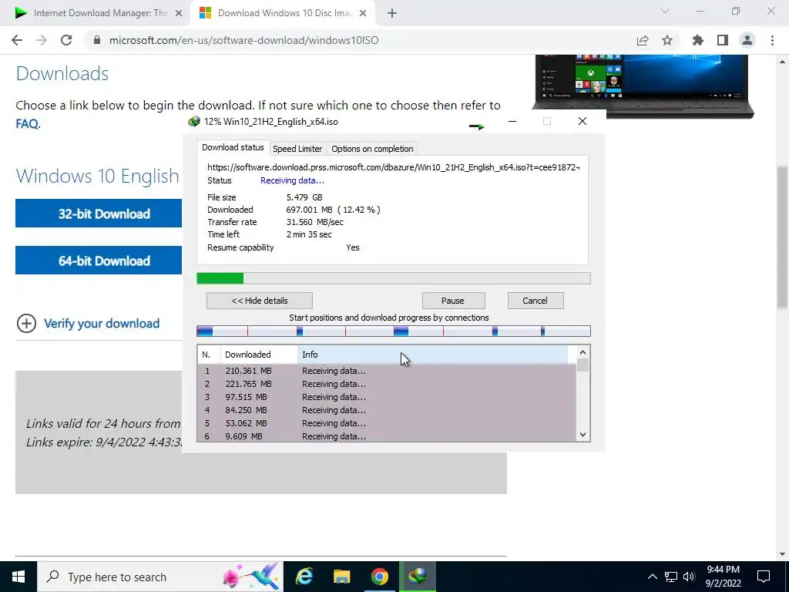Go back using the browser back arrow
Screen dimensions: 789x592
17,40
